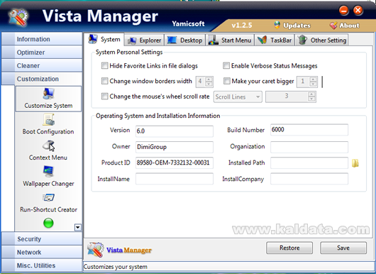The height and width of the screenshot is (274, 376).
Task: Open the Optimizer section
Action: (42, 53)
